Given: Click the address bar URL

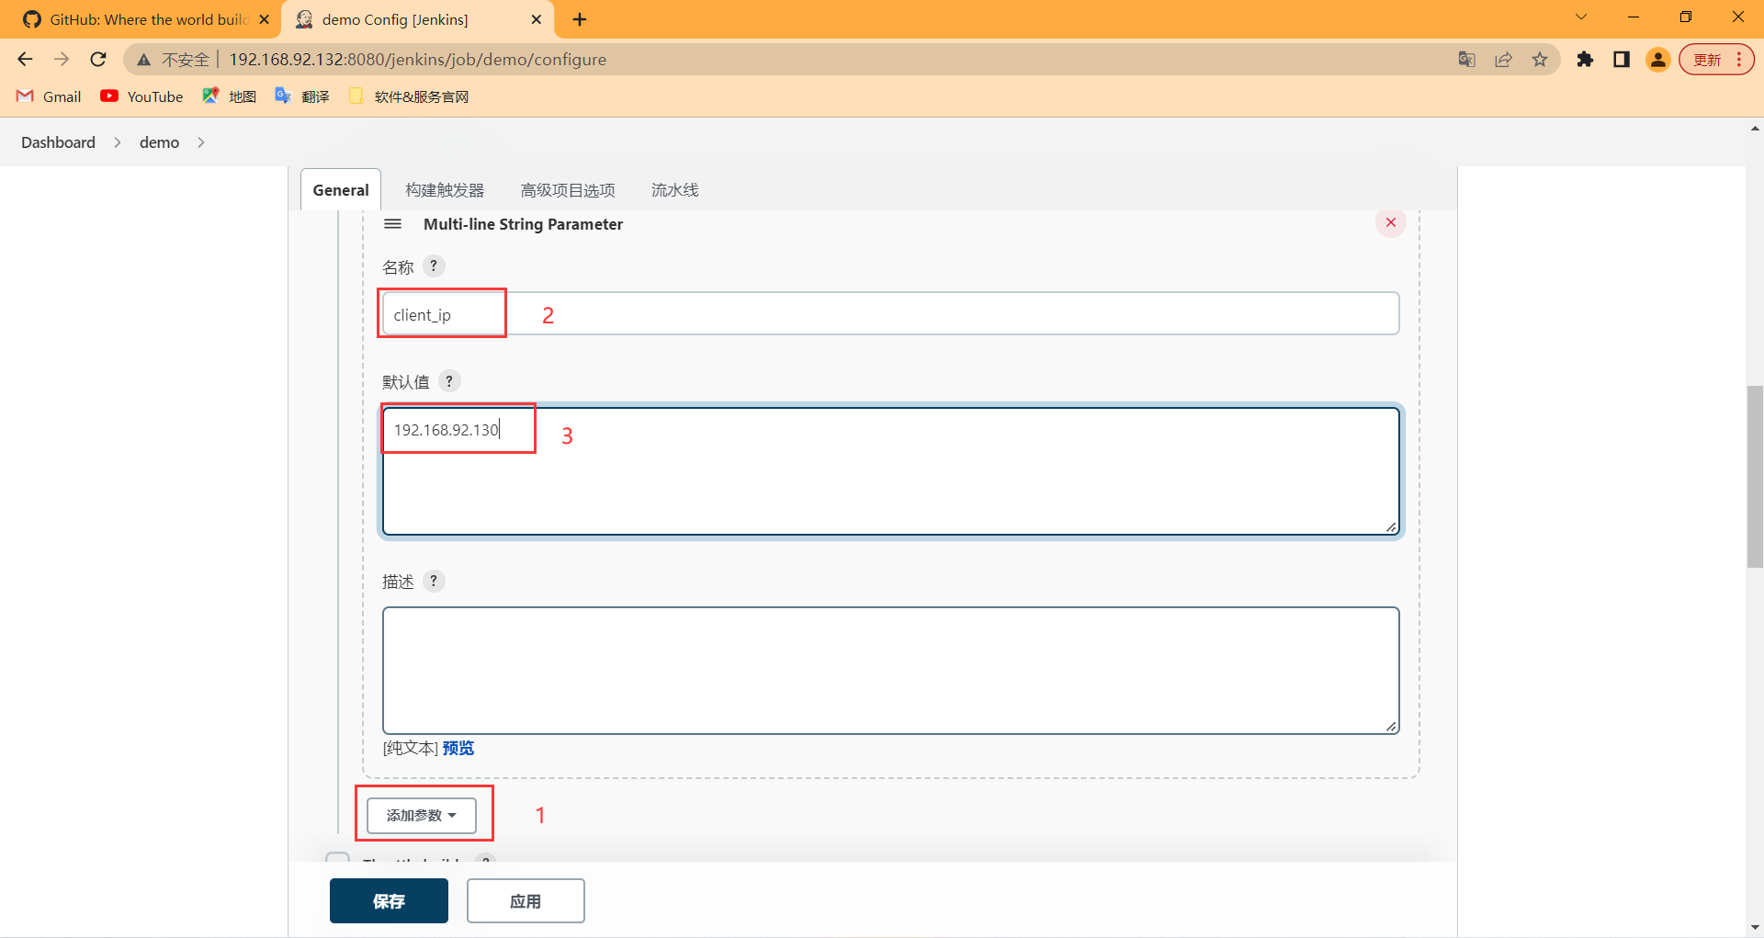Looking at the screenshot, I should click(x=418, y=60).
